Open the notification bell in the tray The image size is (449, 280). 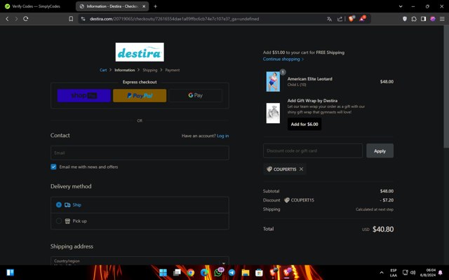(441, 272)
